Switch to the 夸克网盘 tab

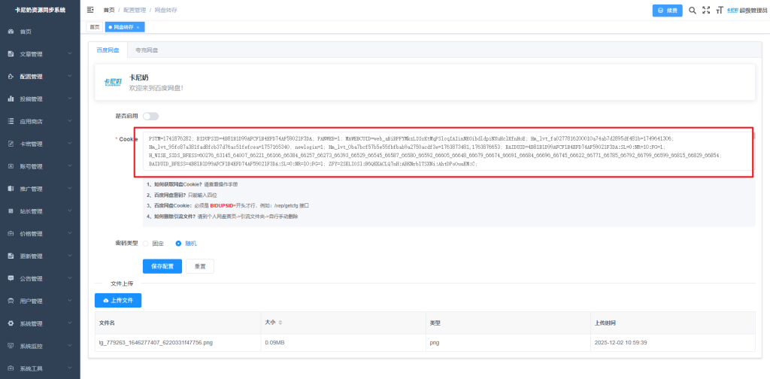pos(147,50)
